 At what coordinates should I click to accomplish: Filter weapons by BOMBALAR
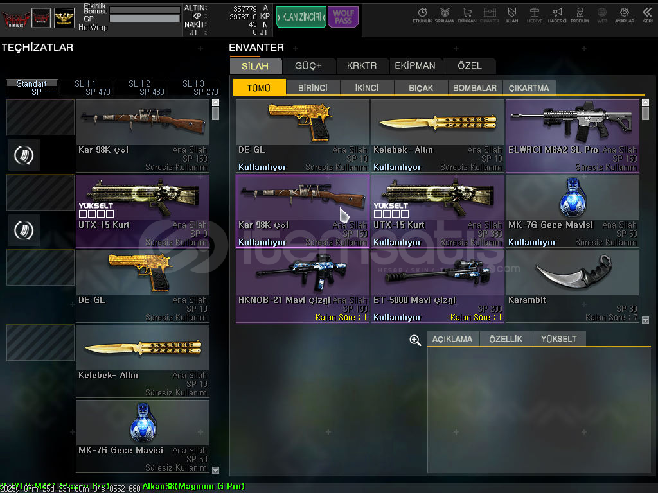pyautogui.click(x=475, y=87)
